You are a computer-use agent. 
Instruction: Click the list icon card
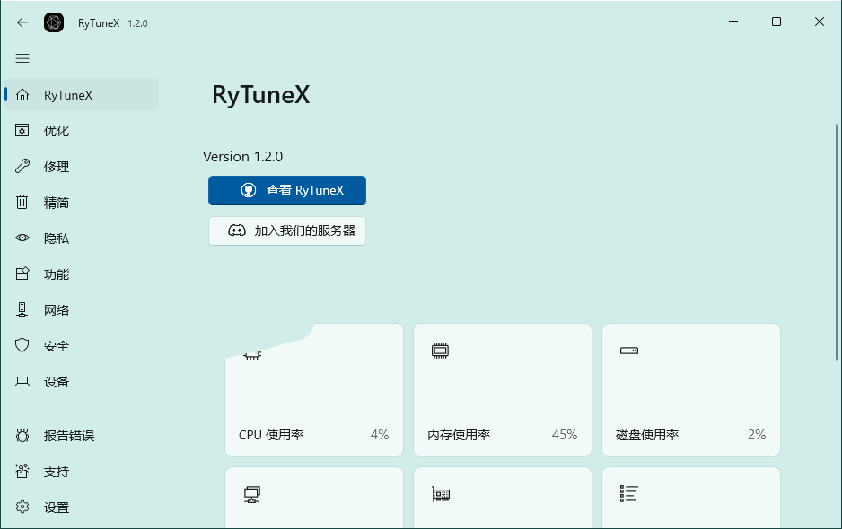click(x=691, y=498)
